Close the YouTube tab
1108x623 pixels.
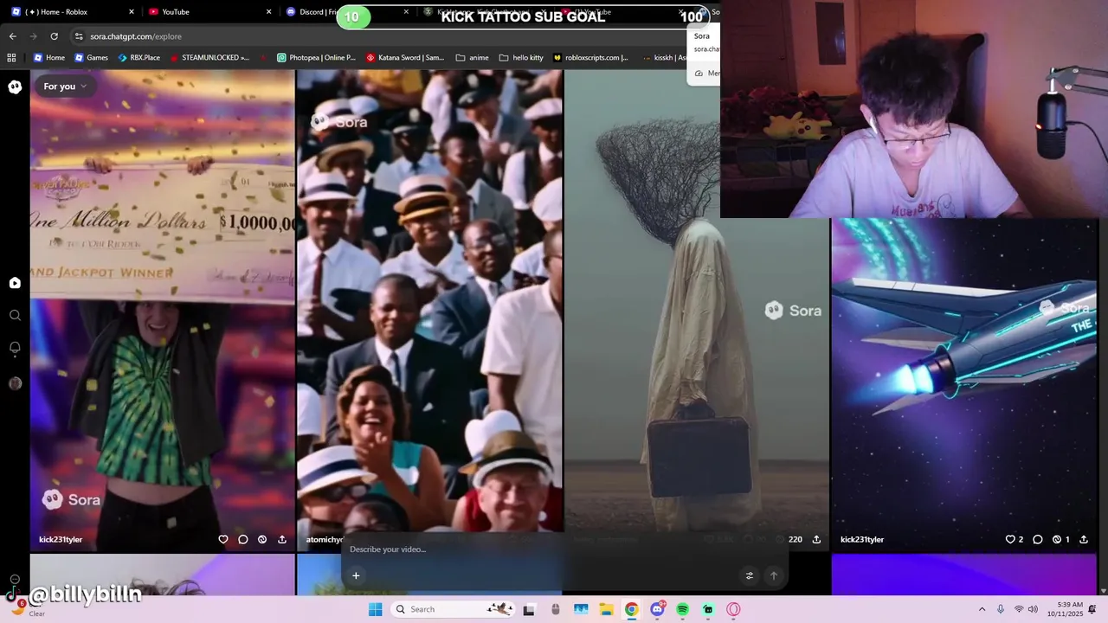click(269, 12)
